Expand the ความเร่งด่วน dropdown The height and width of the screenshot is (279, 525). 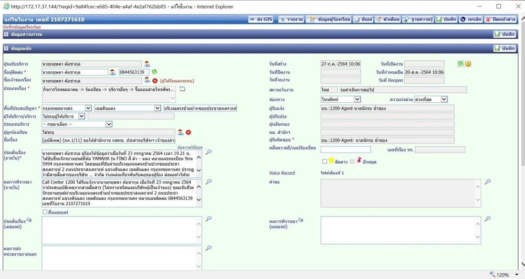coord(430,99)
